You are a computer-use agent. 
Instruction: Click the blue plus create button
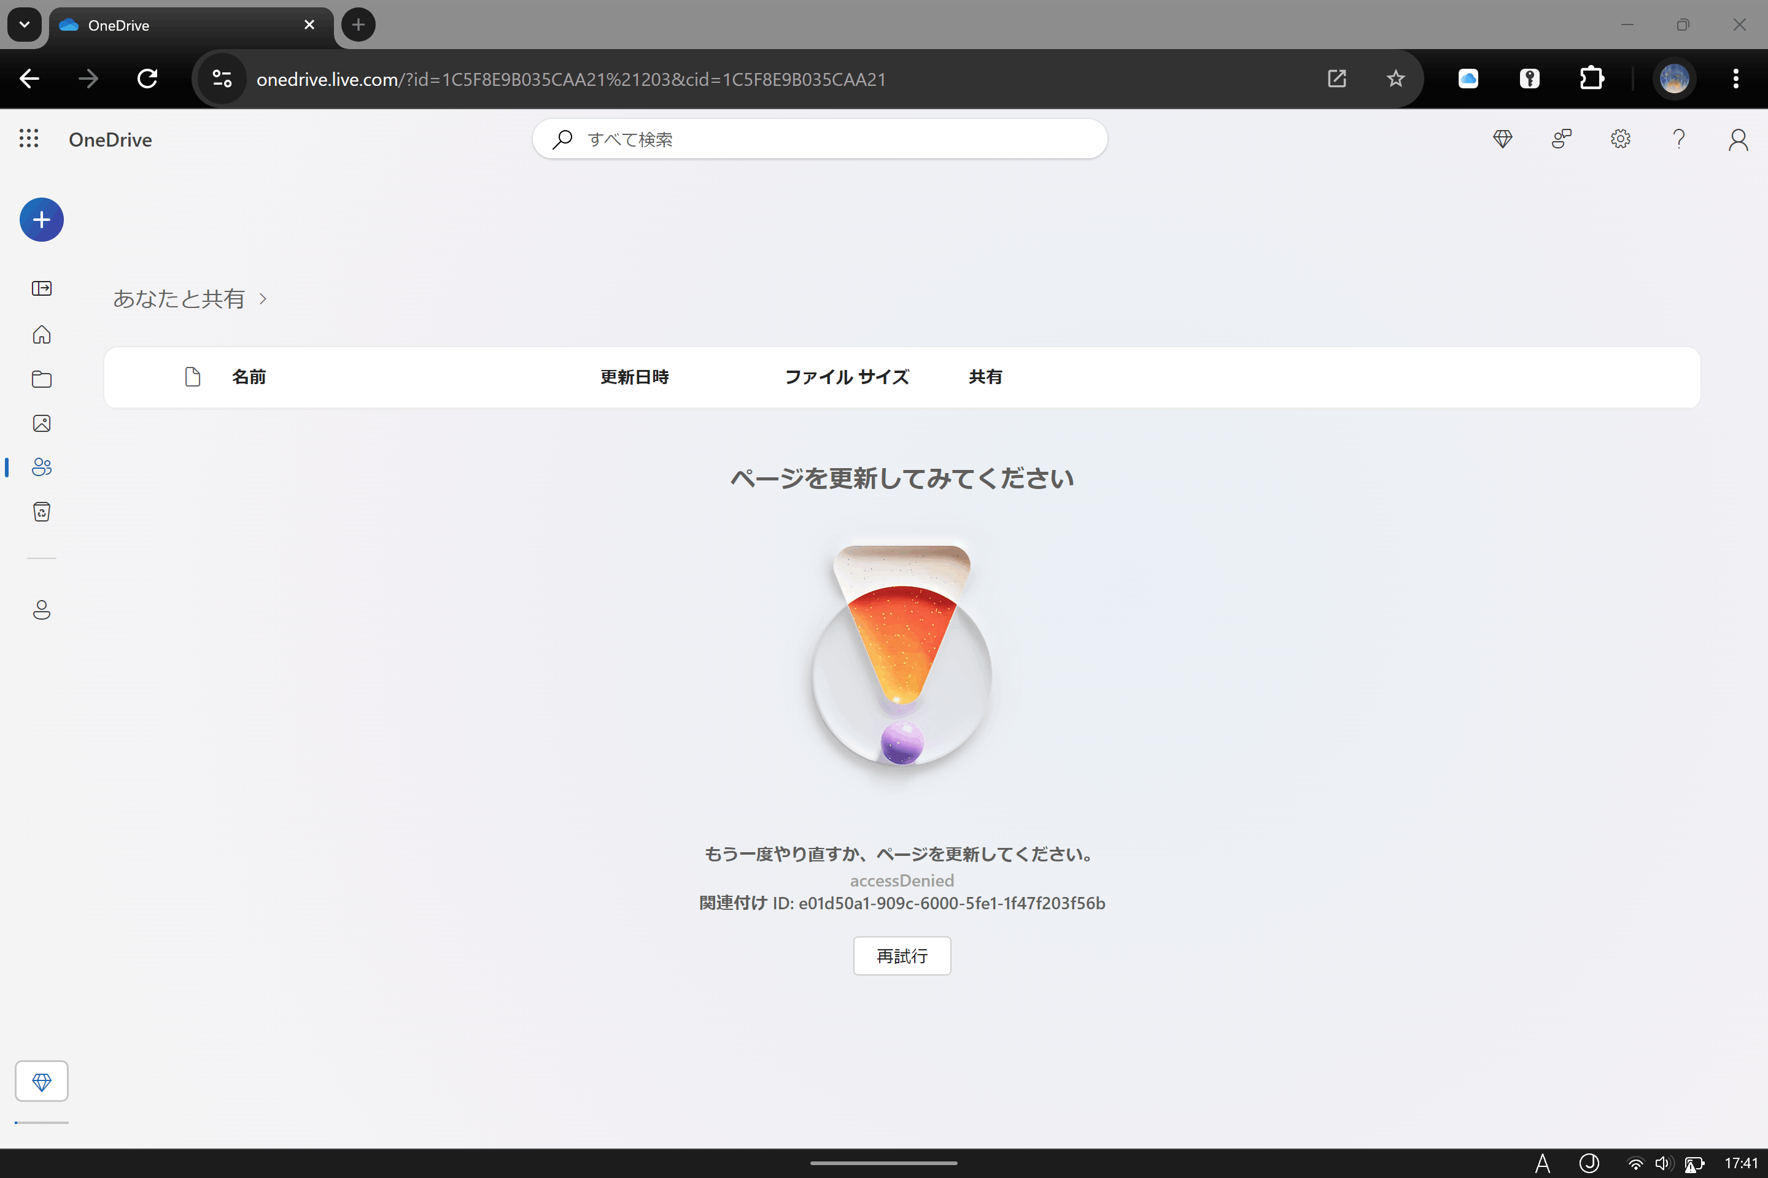click(41, 220)
